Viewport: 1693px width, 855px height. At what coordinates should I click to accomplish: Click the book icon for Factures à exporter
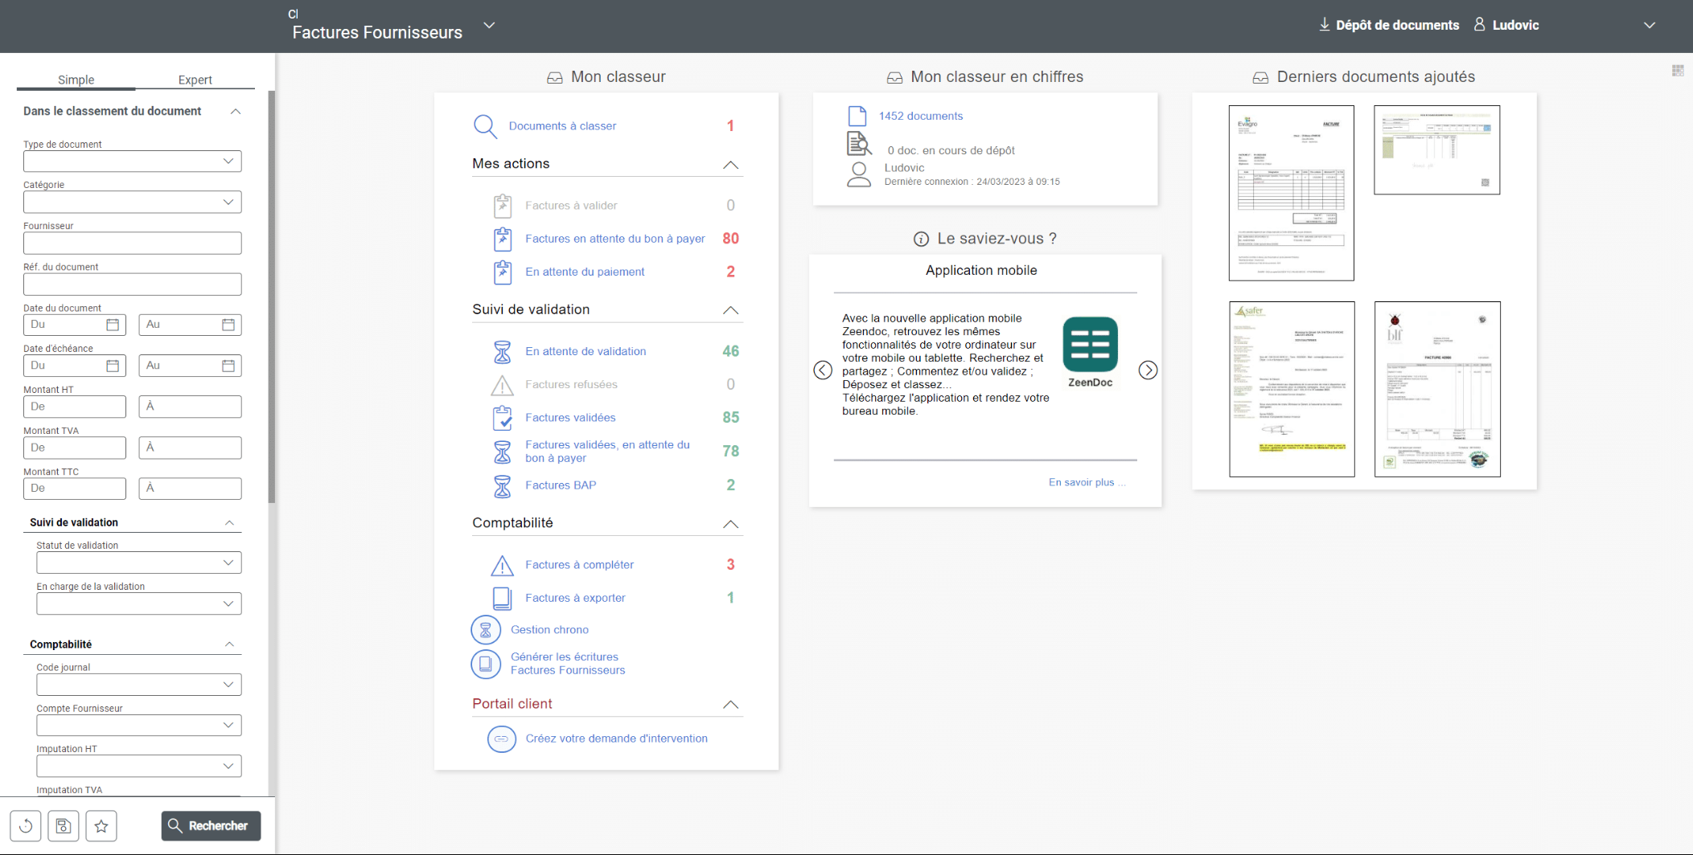click(503, 598)
